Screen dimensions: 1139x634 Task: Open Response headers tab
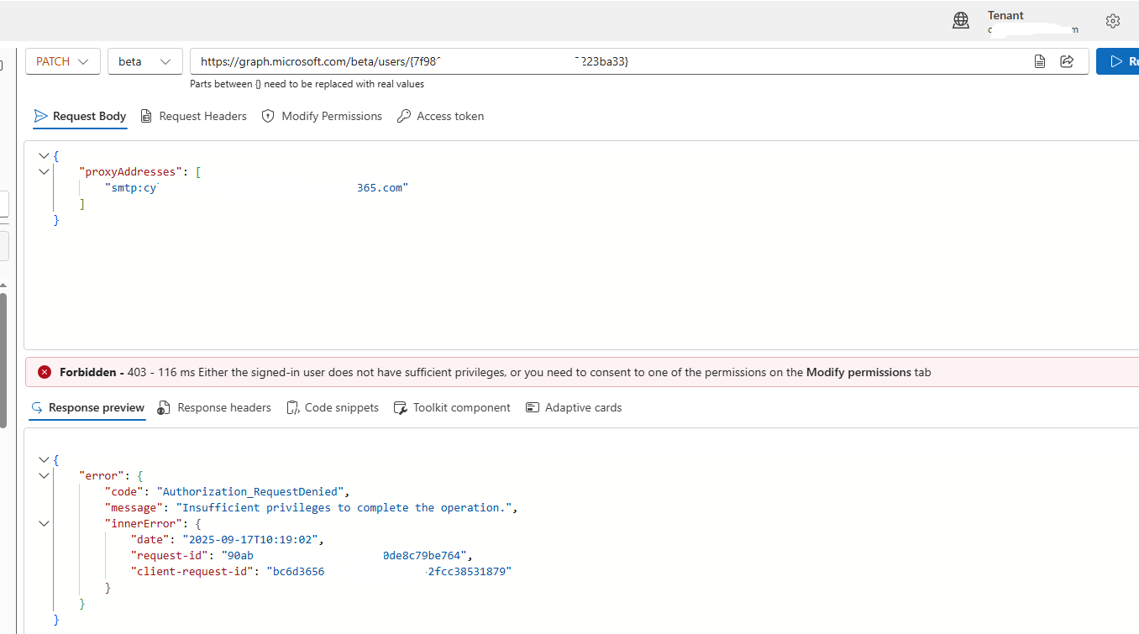214,408
